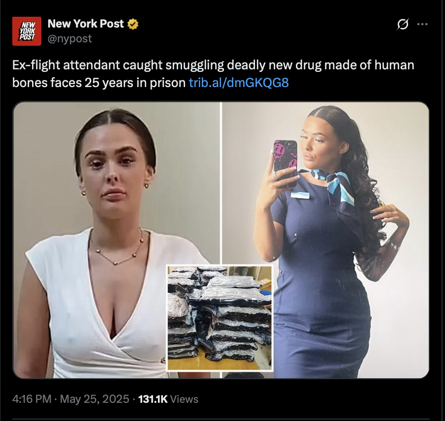Open the flight attendant mirror selfie photo
The height and width of the screenshot is (421, 445).
pos(325,240)
